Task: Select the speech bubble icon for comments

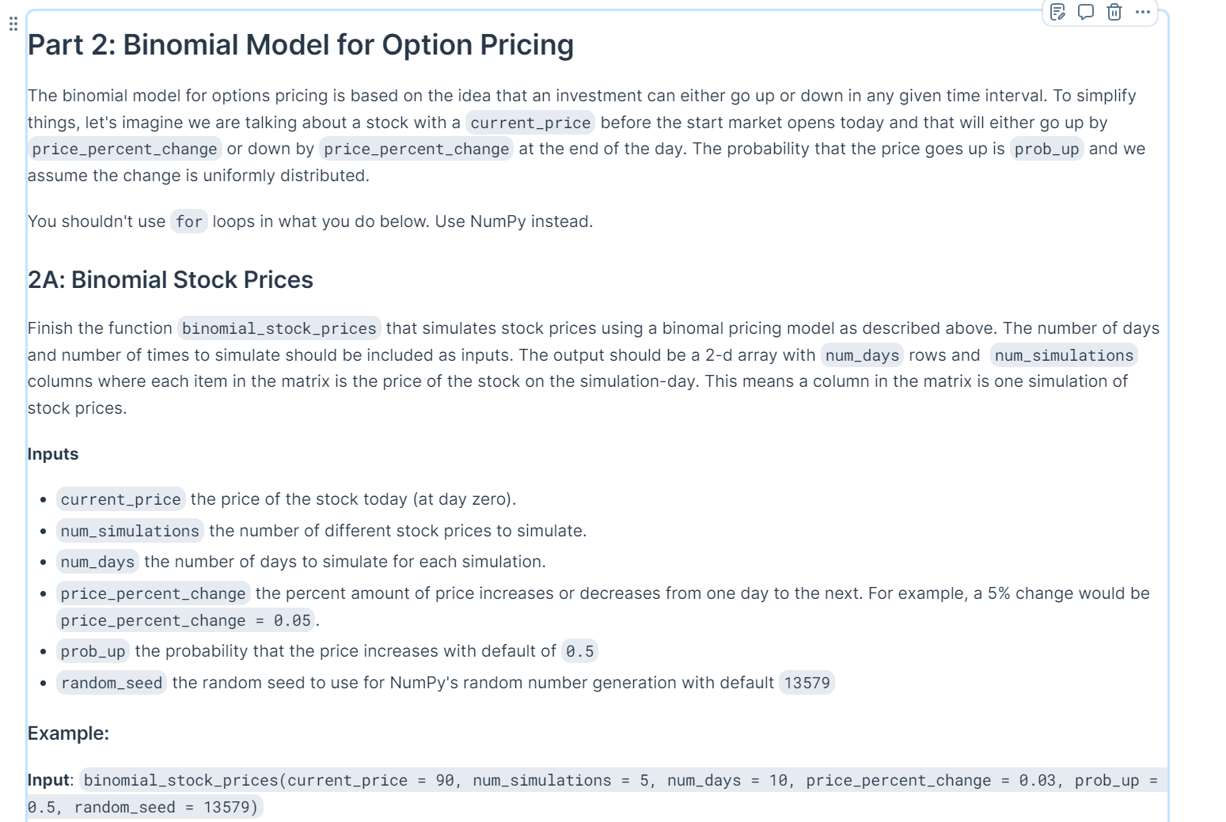Action: [x=1085, y=13]
